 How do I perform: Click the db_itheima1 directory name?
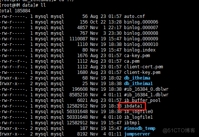click(x=138, y=84)
